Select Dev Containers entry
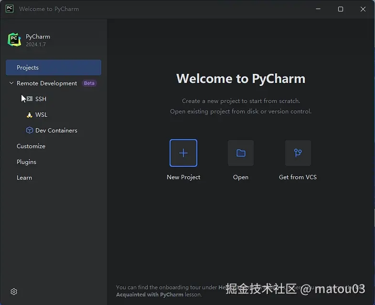This screenshot has width=375, height=305. pos(56,130)
